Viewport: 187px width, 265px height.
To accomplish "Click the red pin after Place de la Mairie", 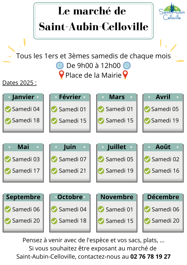I will pos(125,75).
